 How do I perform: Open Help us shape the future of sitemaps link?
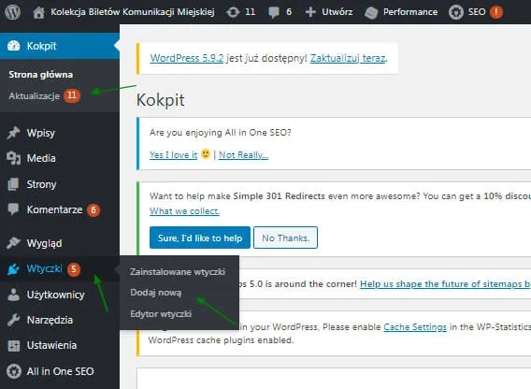coord(445,284)
